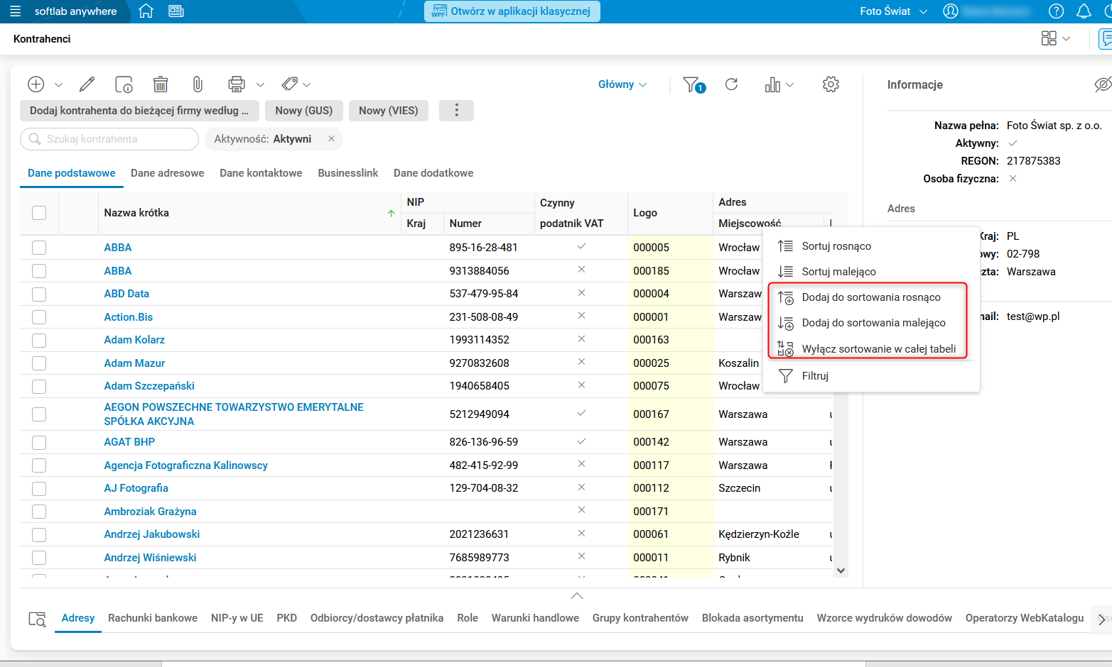
Task: Click the Szukaj kontrahenta search field
Action: pyautogui.click(x=110, y=139)
